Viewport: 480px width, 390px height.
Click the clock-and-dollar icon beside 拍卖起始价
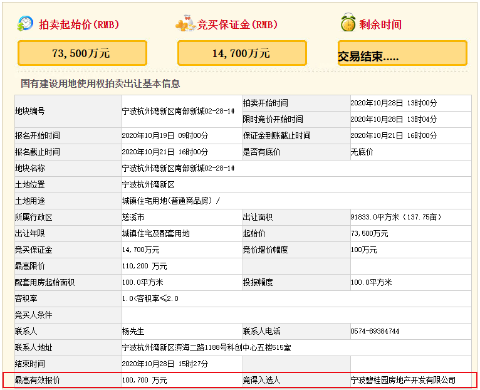(x=25, y=24)
